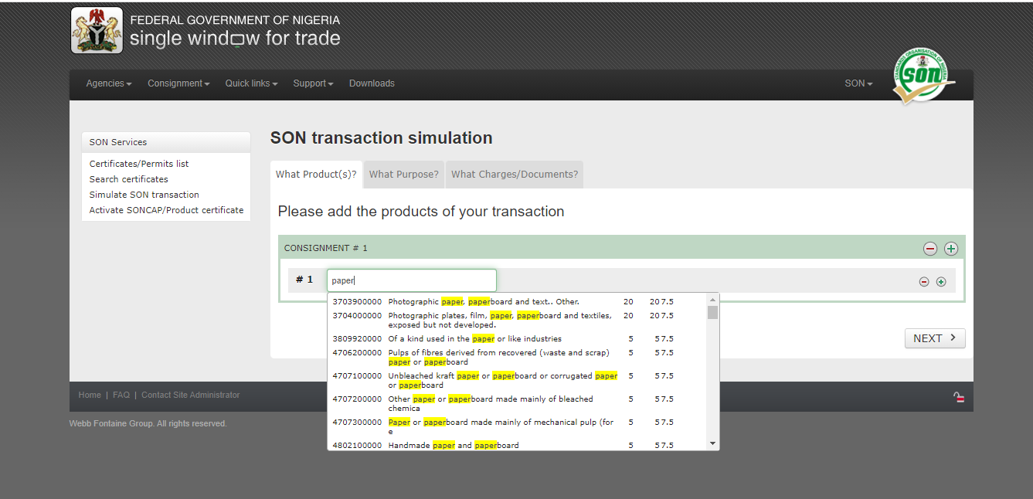Click the lock icon in the footer
Image resolution: width=1033 pixels, height=499 pixels.
(959, 397)
